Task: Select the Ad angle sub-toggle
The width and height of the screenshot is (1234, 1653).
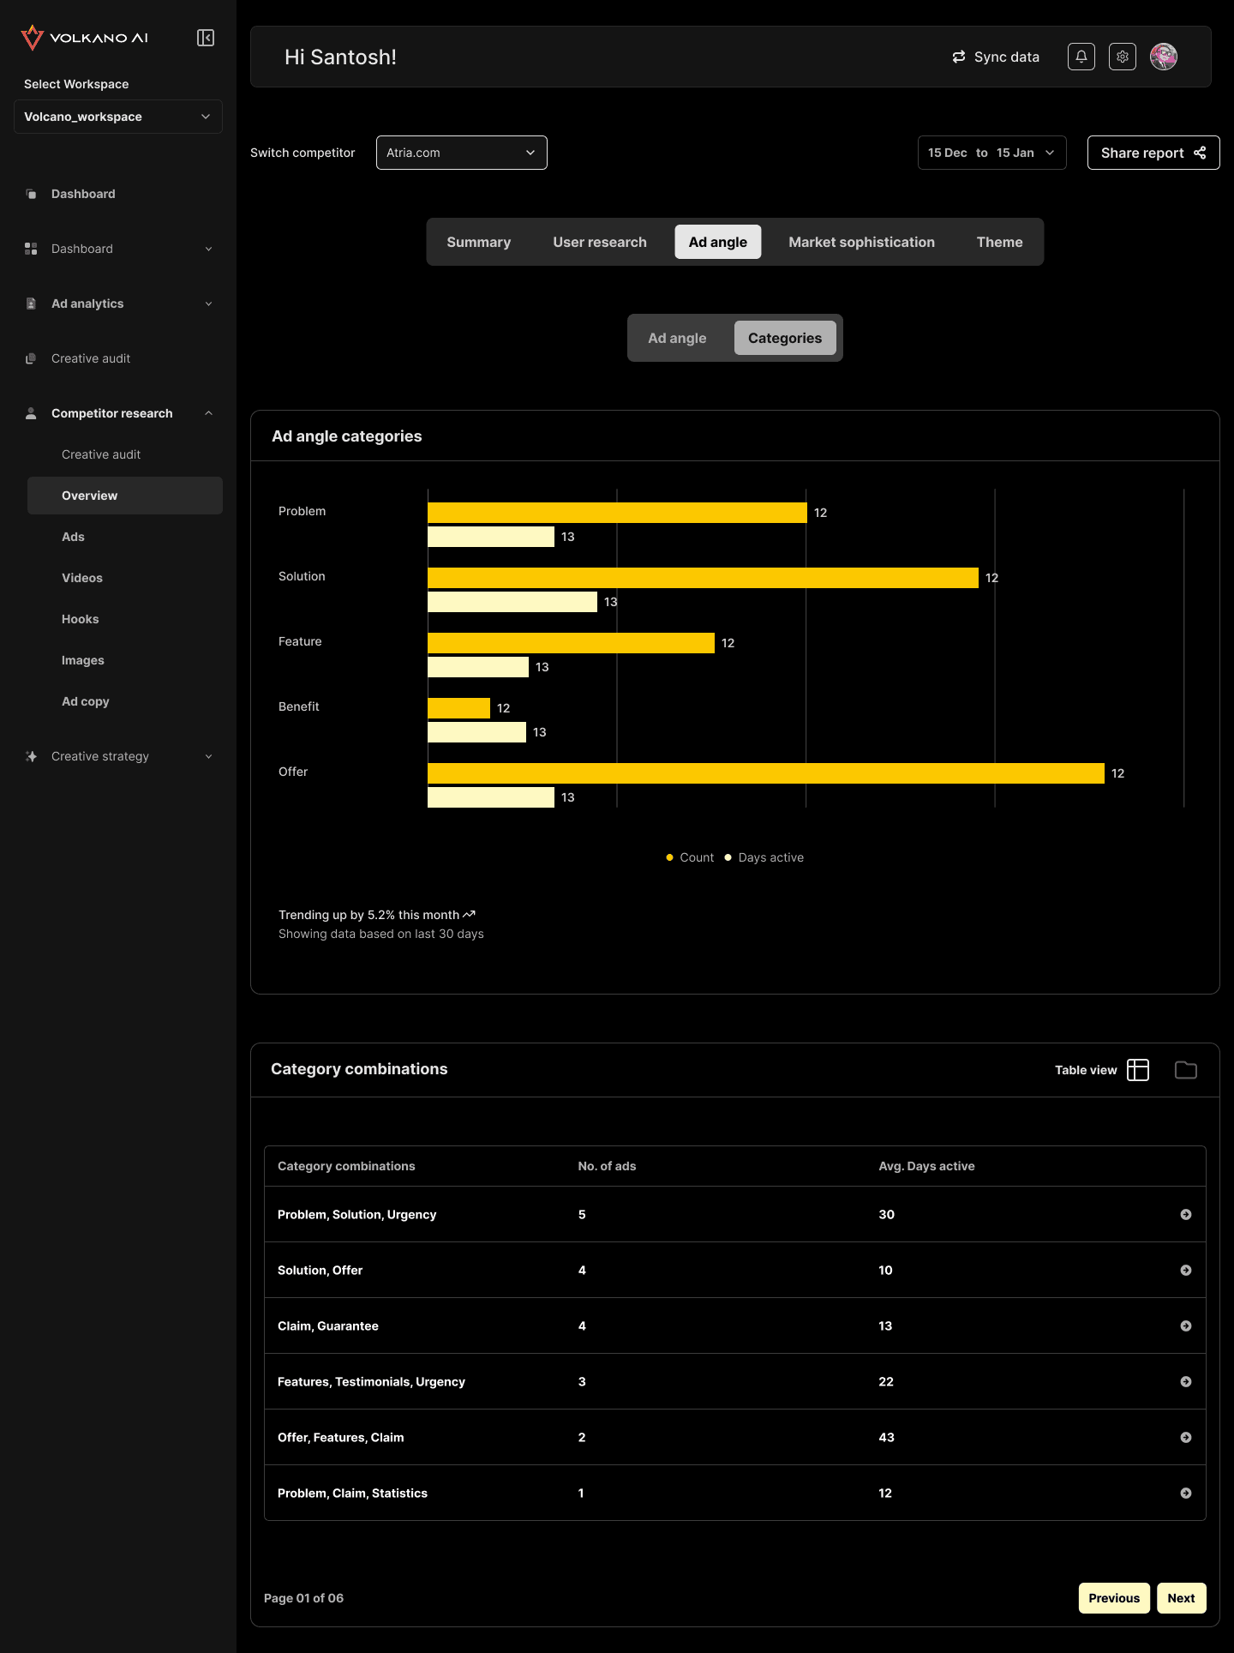Action: pyautogui.click(x=677, y=338)
